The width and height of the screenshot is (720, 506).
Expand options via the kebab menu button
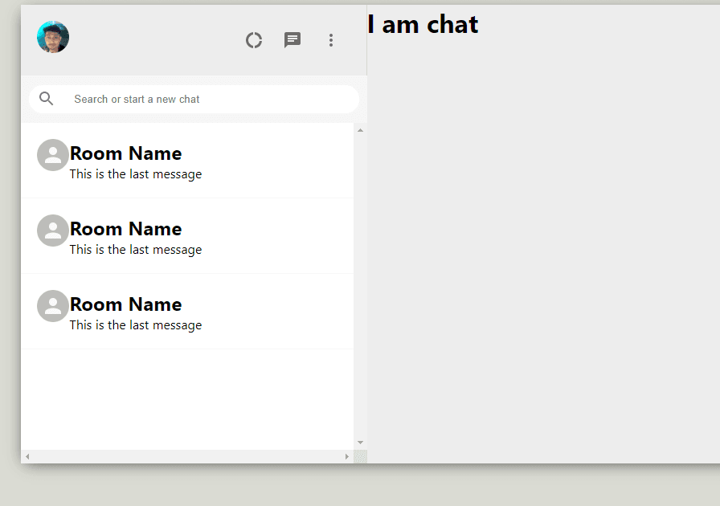(x=331, y=39)
